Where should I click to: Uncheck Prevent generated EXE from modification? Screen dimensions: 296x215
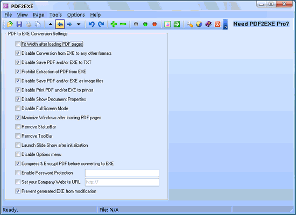[18, 191]
